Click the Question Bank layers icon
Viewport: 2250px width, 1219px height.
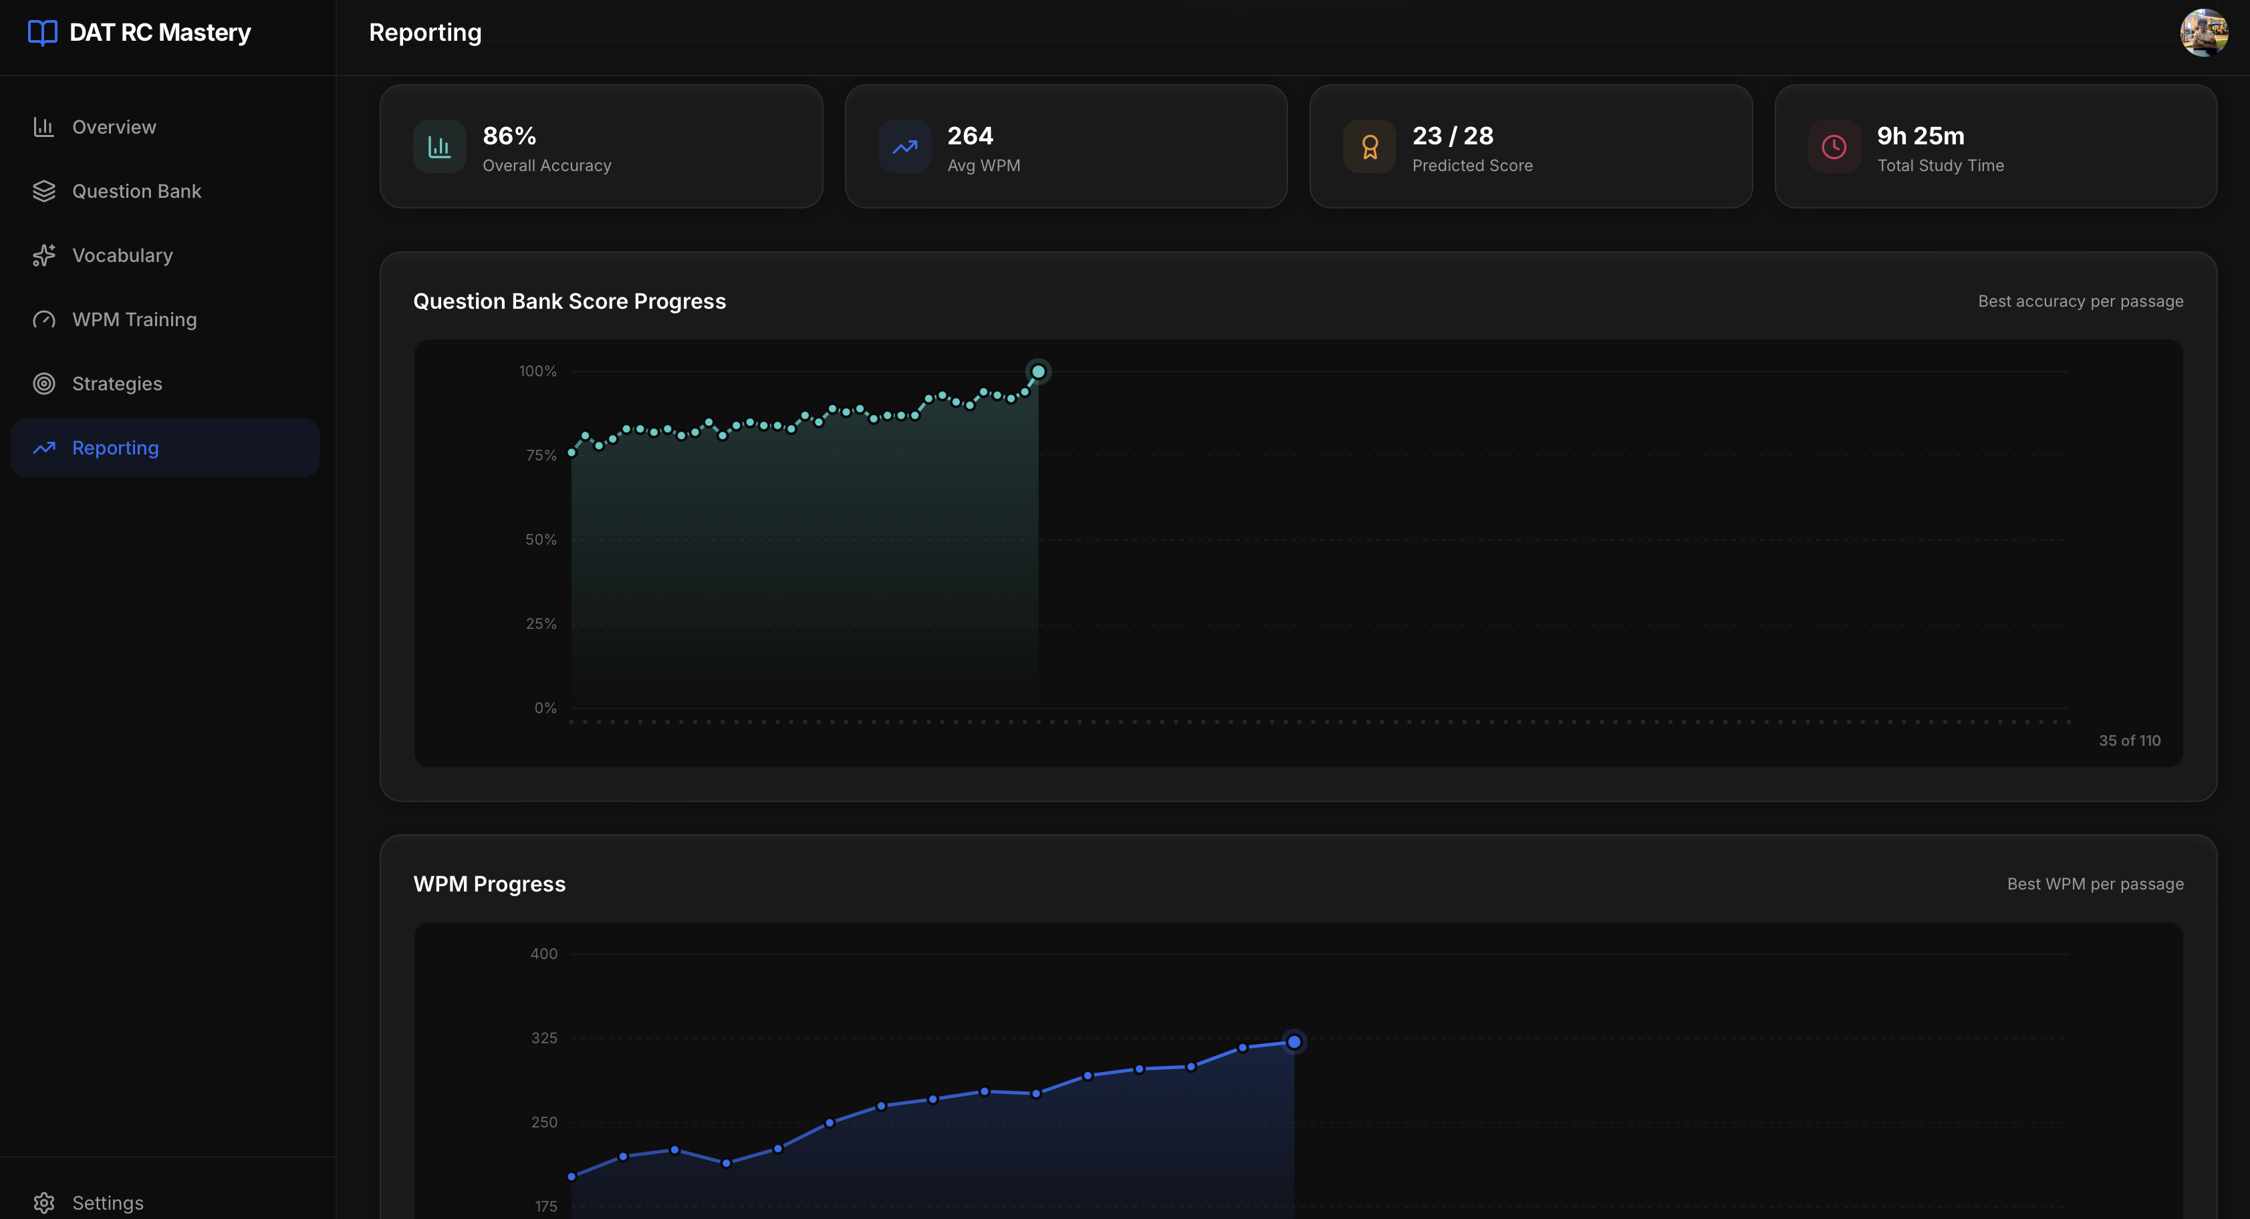(x=43, y=191)
